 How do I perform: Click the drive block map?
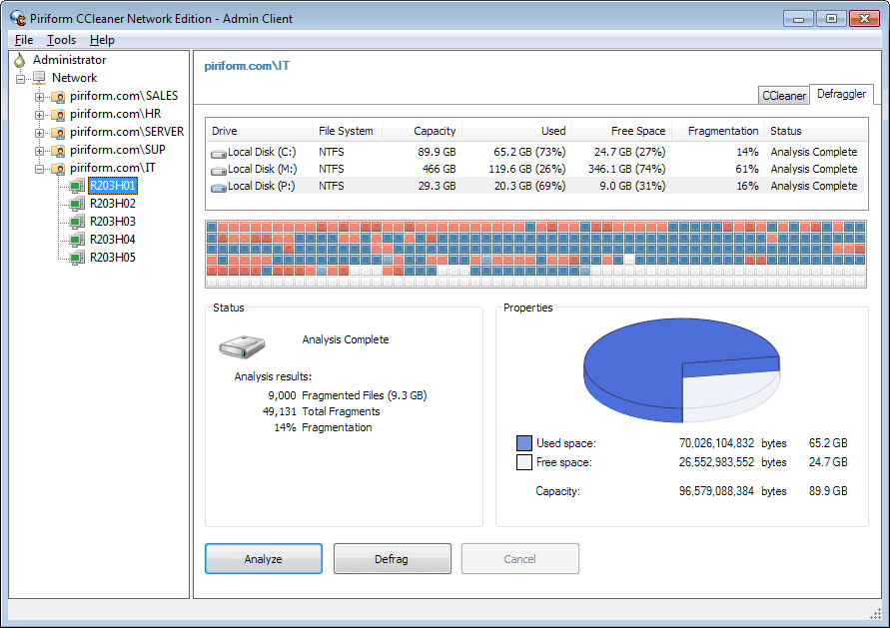[535, 255]
